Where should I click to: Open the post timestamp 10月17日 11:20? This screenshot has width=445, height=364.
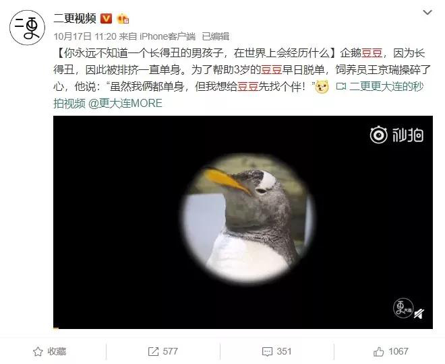(85, 36)
